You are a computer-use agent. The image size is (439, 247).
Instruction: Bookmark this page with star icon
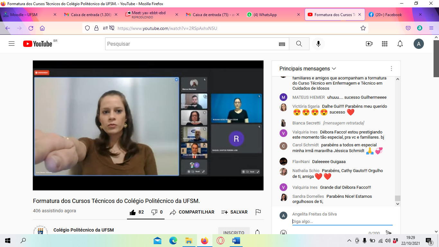click(x=363, y=28)
